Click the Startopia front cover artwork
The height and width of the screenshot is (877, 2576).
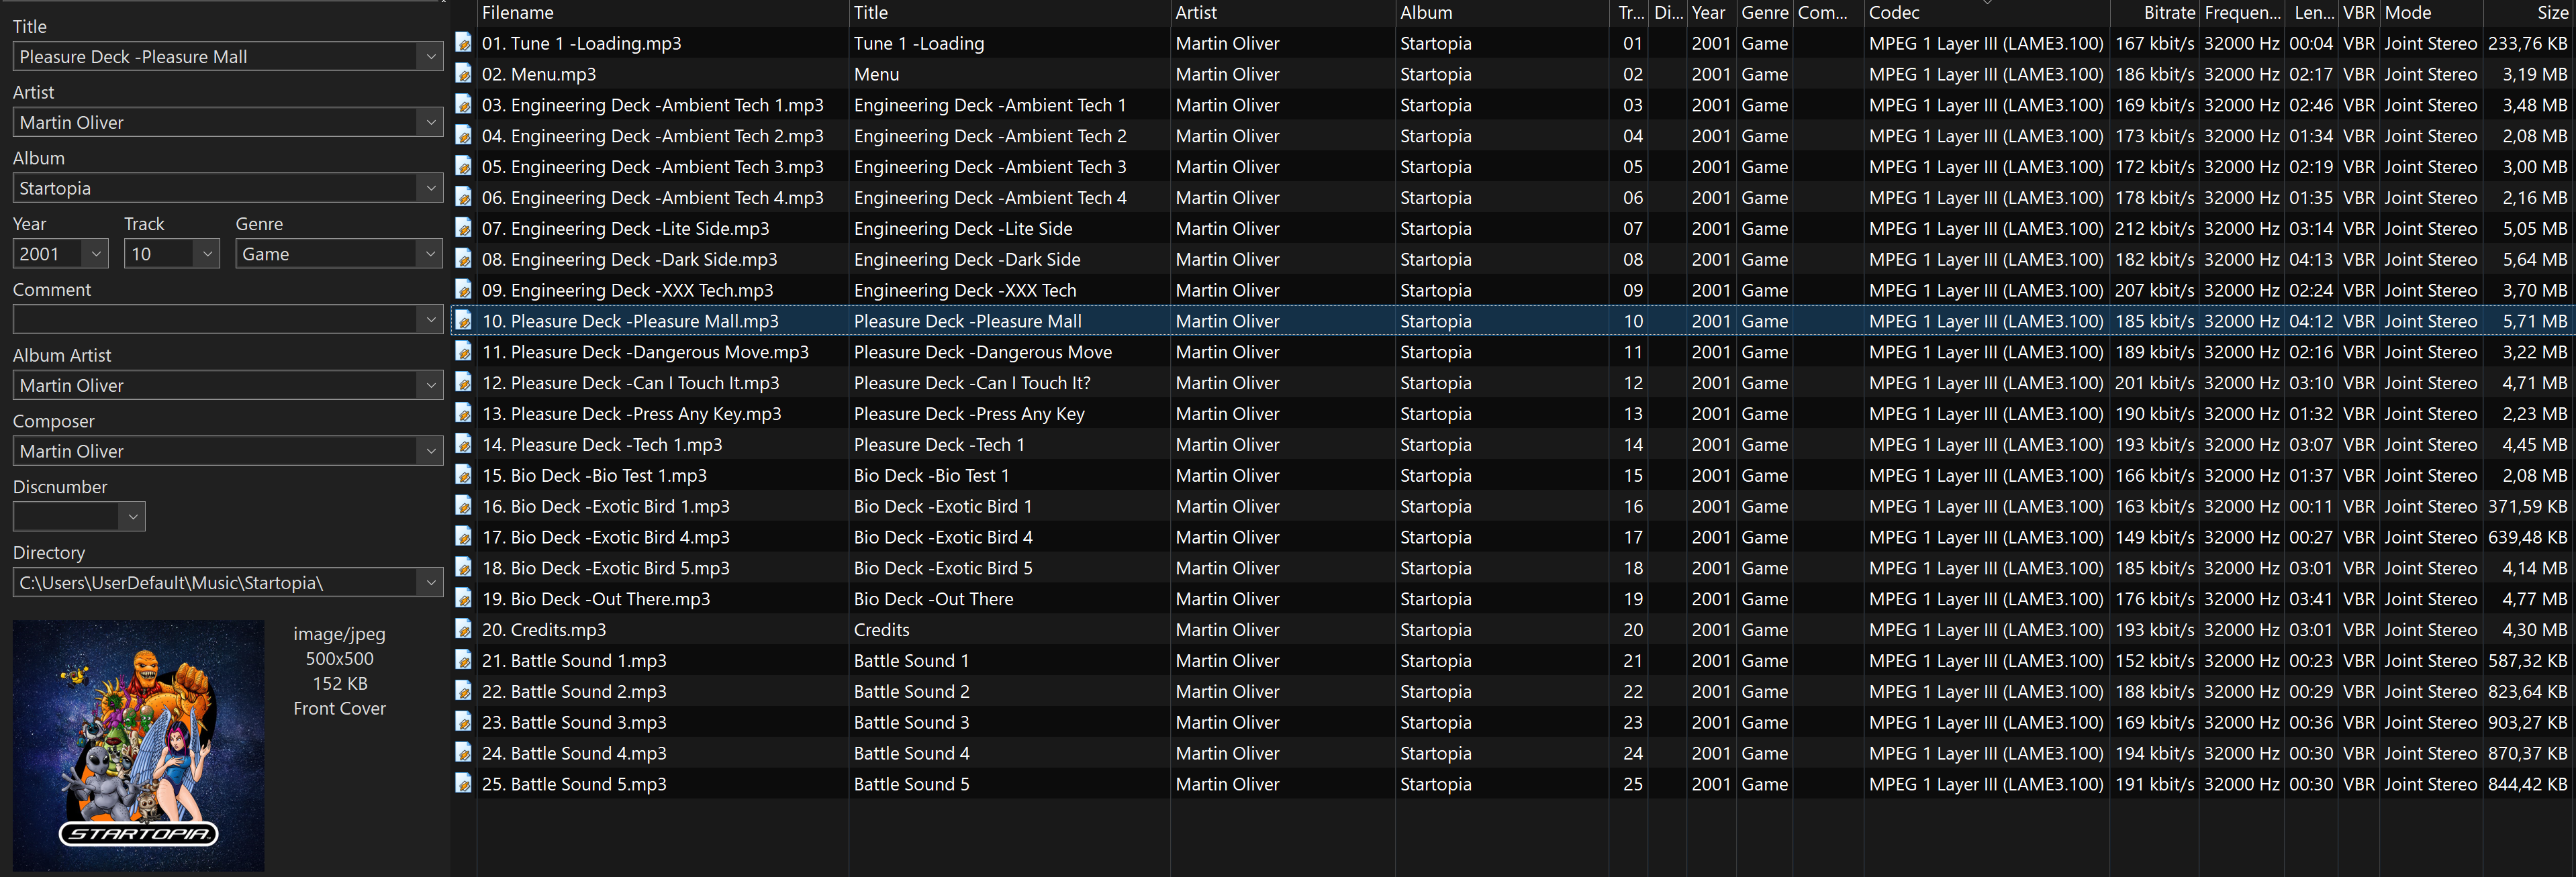click(139, 745)
